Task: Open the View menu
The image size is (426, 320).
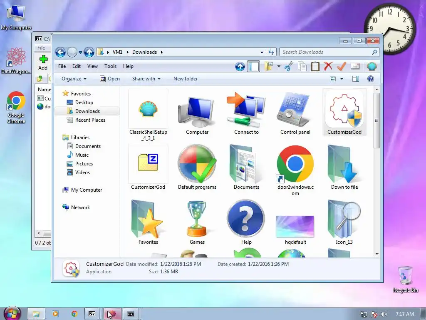Action: coord(92,66)
